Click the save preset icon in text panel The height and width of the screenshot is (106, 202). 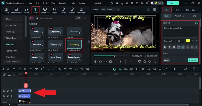(194, 16)
